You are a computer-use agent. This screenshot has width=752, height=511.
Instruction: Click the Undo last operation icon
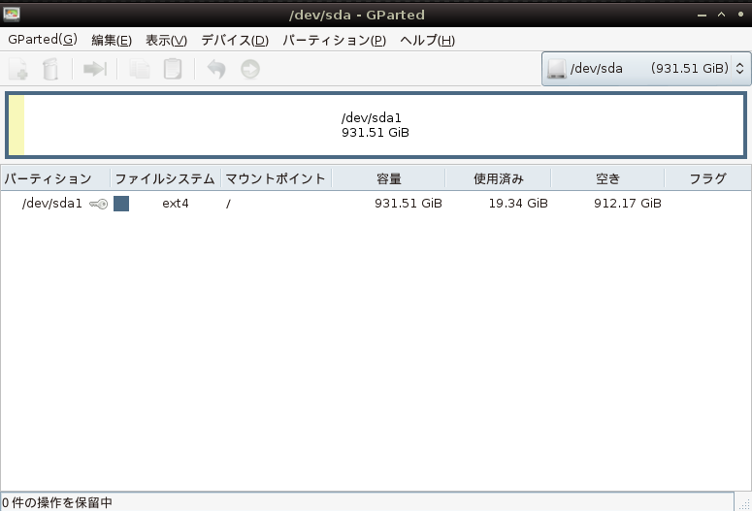[216, 69]
